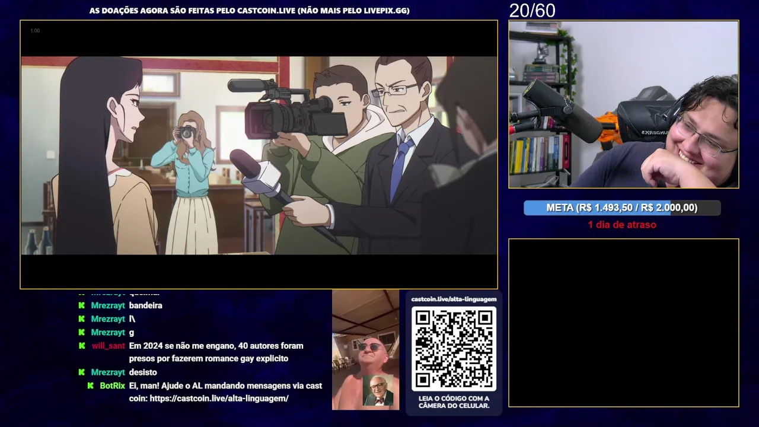Click the Kick icon beside will_sant's message
This screenshot has width=759, height=427.
[x=82, y=346]
